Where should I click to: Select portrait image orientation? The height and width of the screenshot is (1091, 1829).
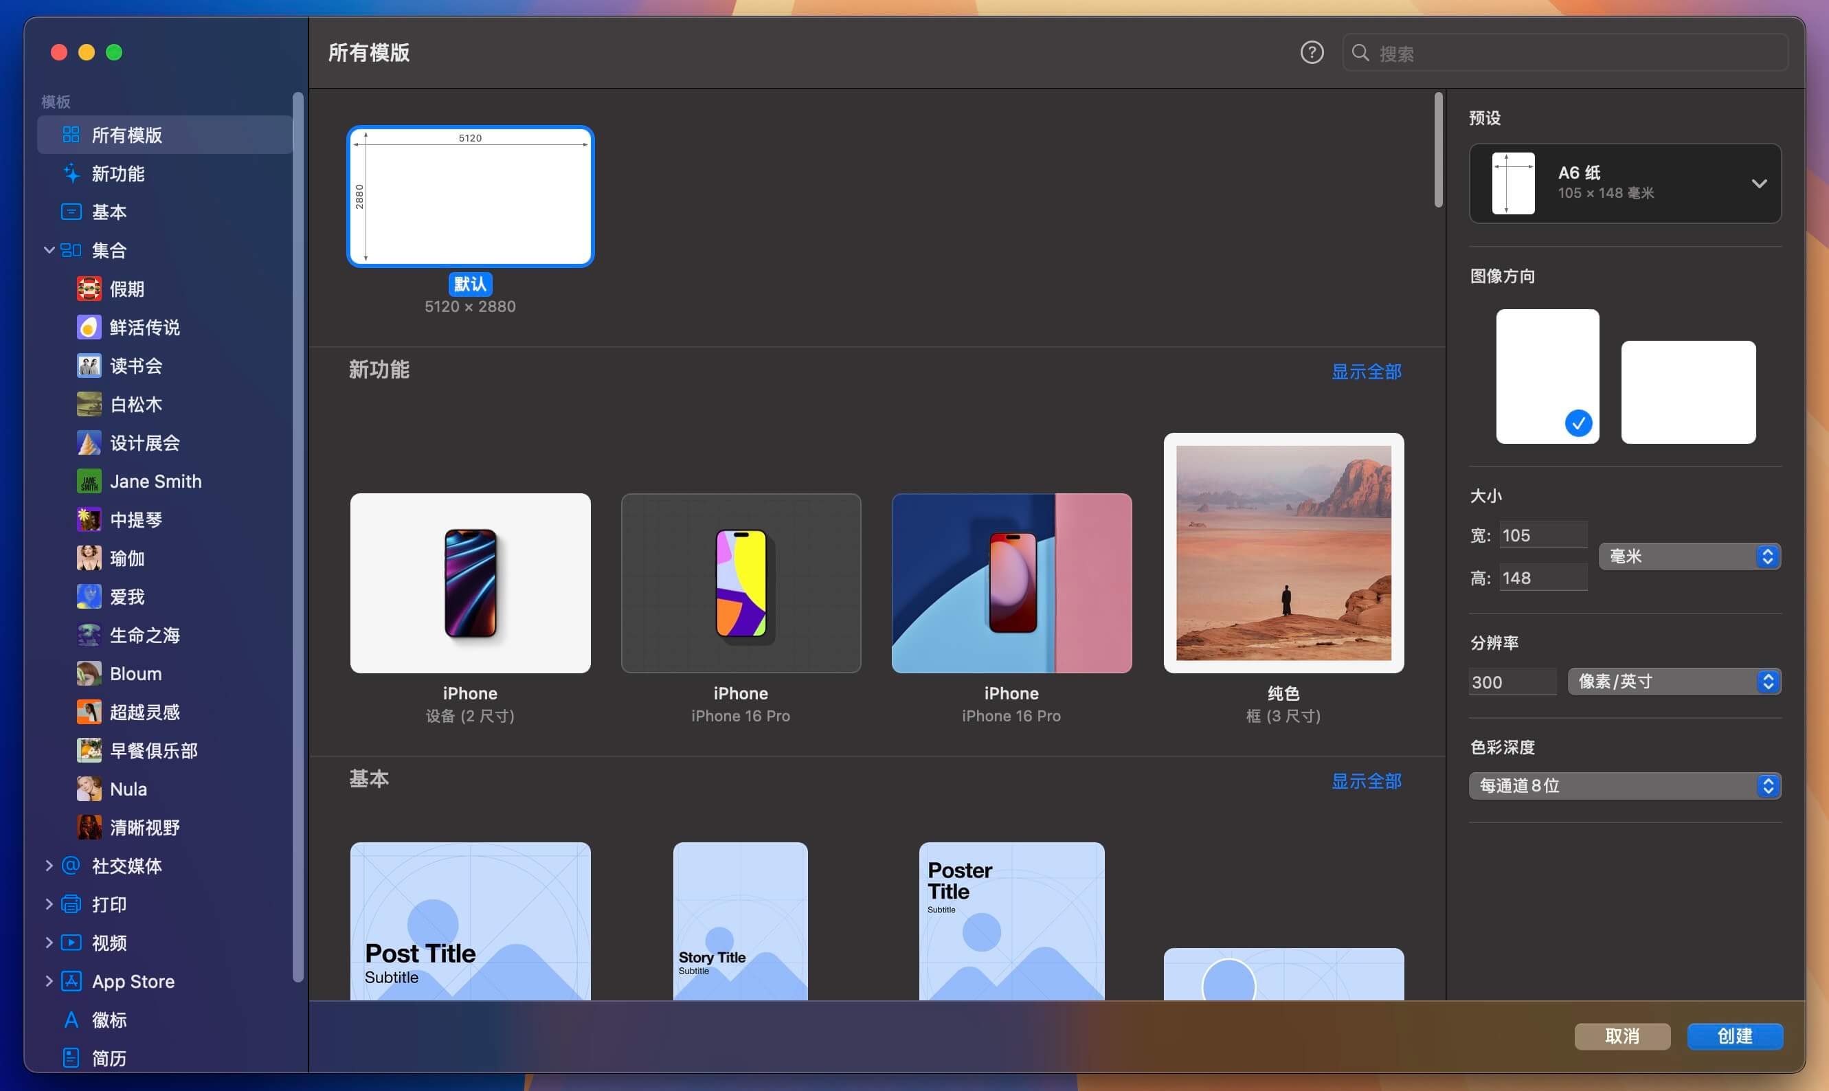(x=1547, y=376)
